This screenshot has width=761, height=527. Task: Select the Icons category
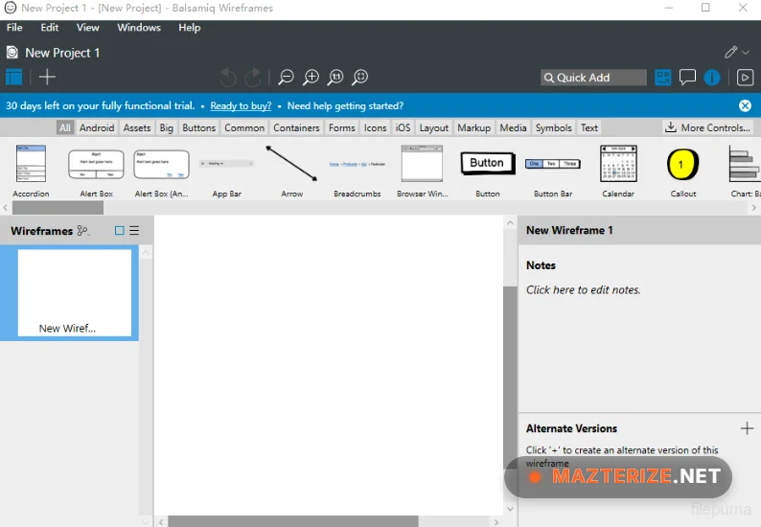click(375, 127)
